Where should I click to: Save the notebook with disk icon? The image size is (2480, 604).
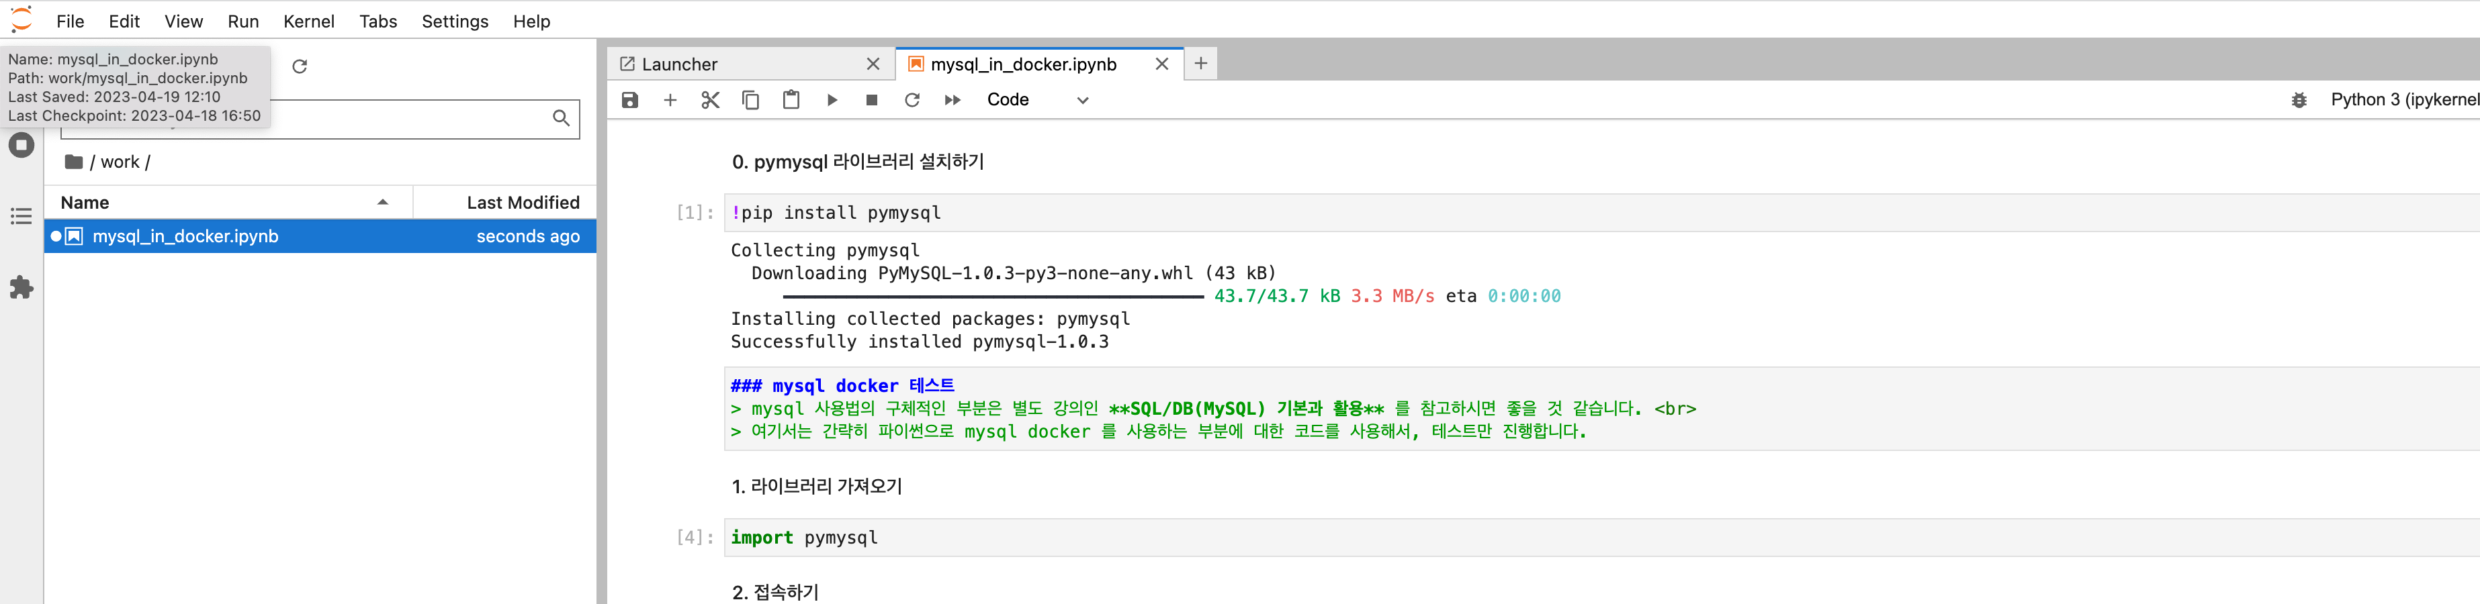629,100
